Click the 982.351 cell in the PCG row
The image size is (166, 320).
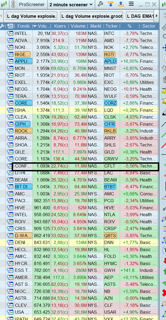(42, 201)
